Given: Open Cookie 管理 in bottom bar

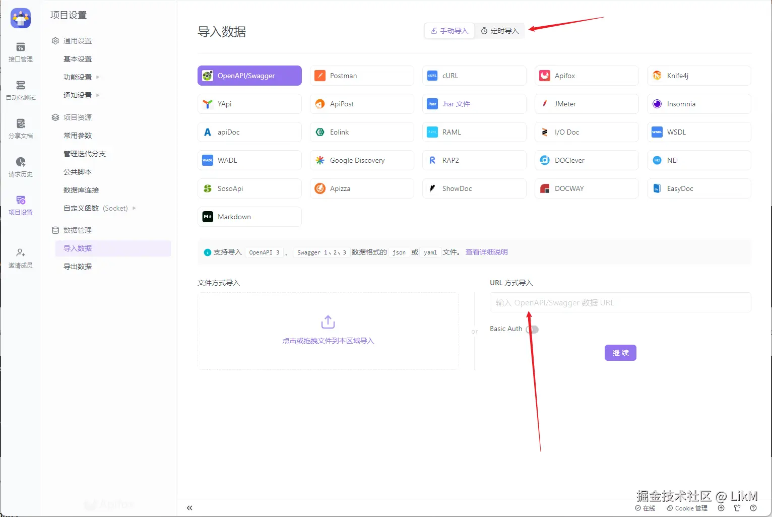Looking at the screenshot, I should (687, 508).
